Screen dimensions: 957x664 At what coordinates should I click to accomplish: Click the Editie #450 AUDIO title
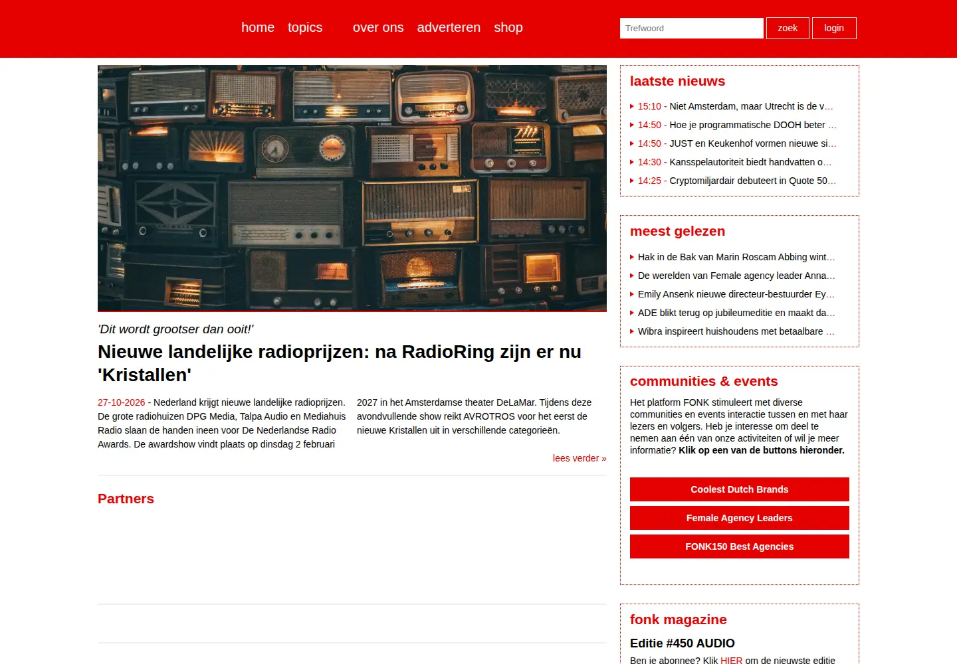click(x=682, y=643)
